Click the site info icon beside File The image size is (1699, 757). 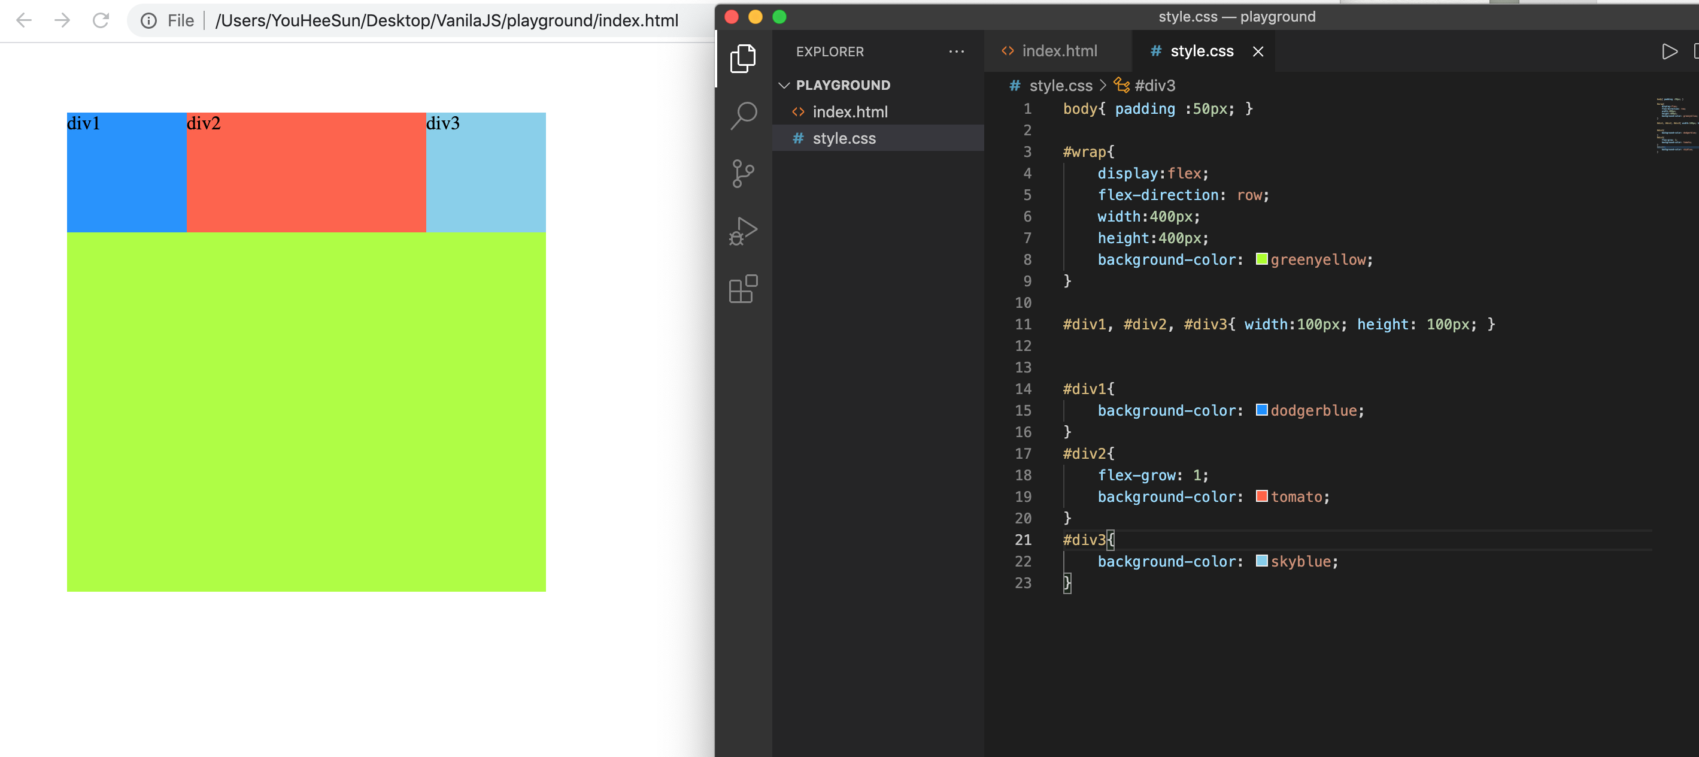(149, 20)
